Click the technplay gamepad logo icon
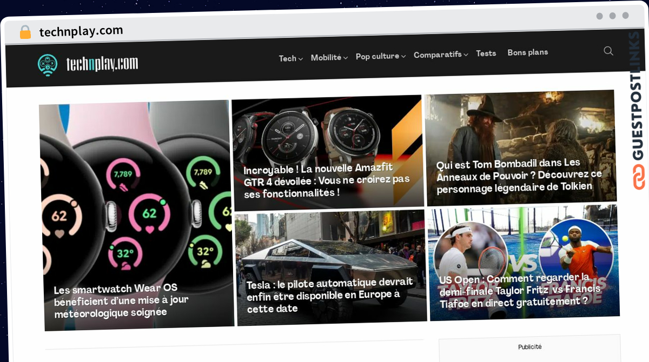 [48, 65]
